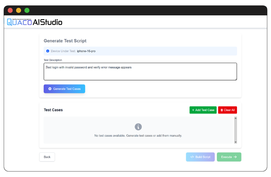
Task: Click scrollbar up arrow in Test Cases list
Action: coord(236,118)
